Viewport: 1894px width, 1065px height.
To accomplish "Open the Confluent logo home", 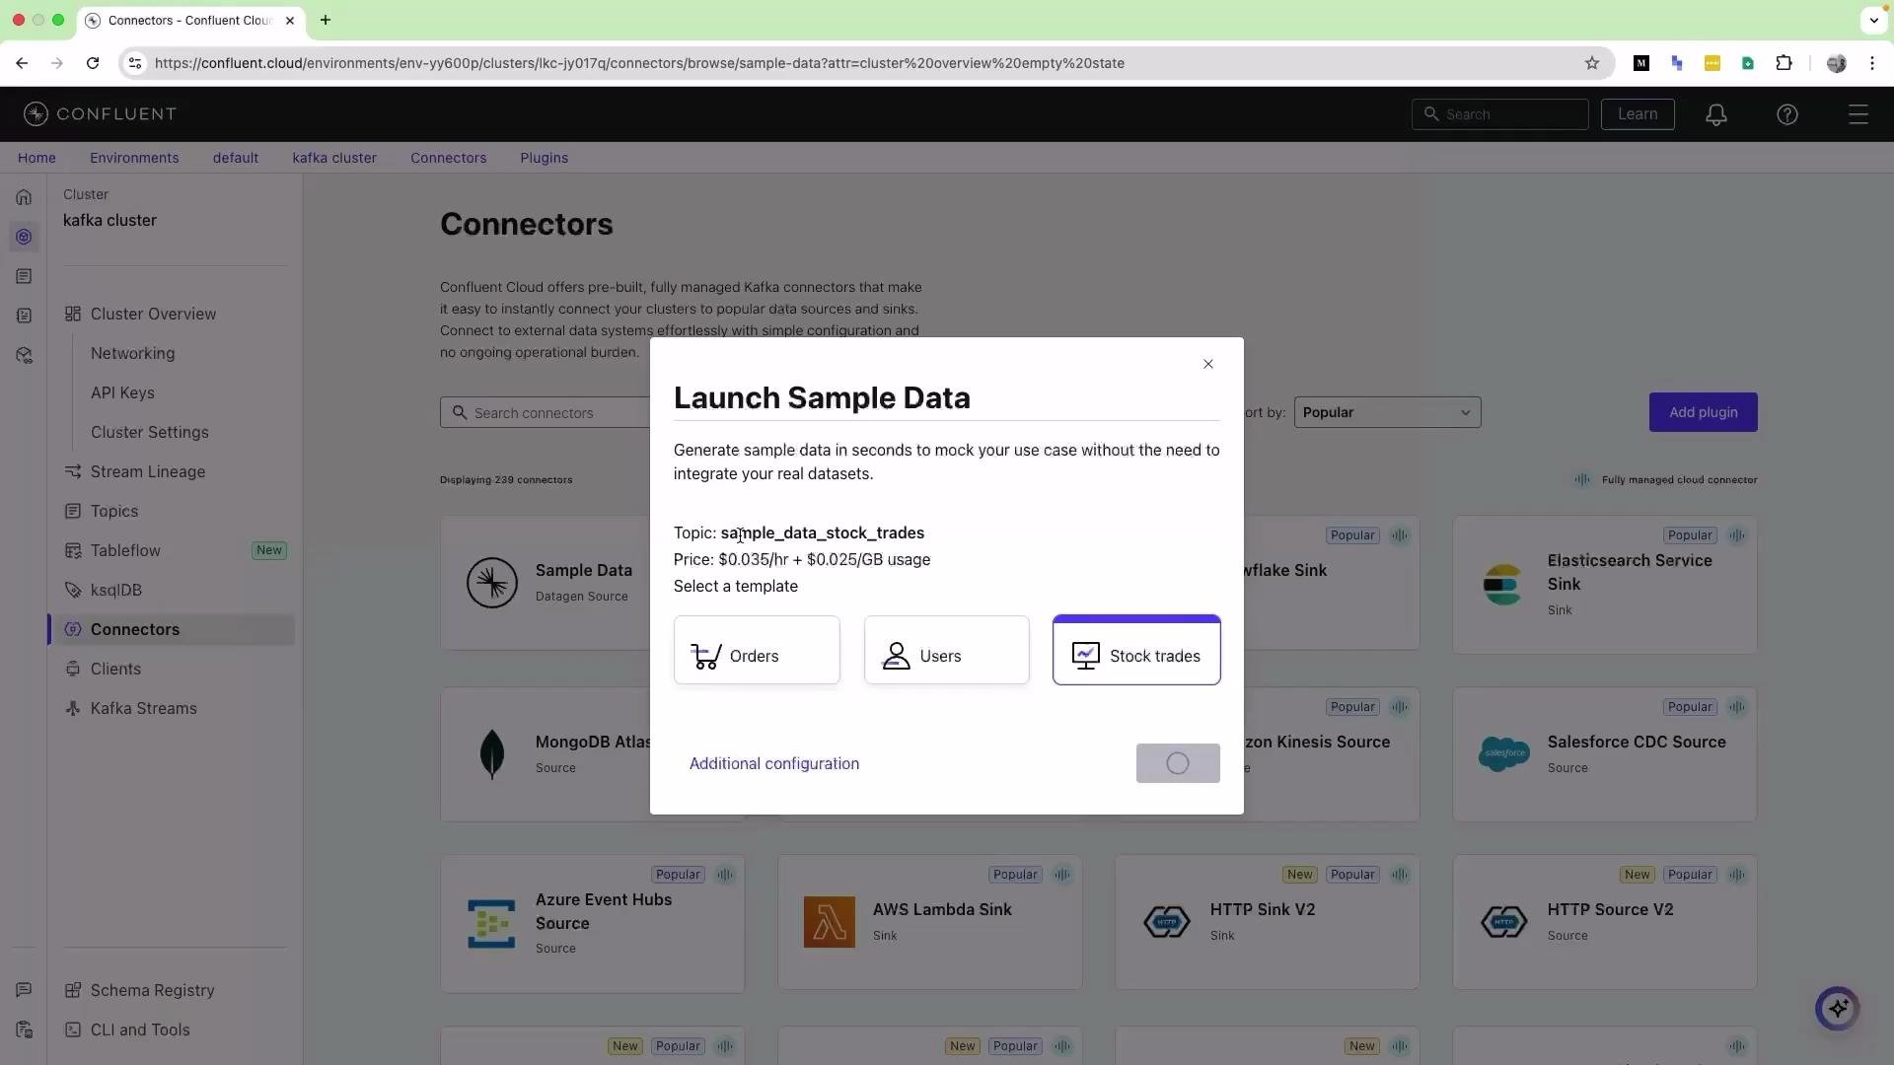I will pyautogui.click(x=100, y=114).
